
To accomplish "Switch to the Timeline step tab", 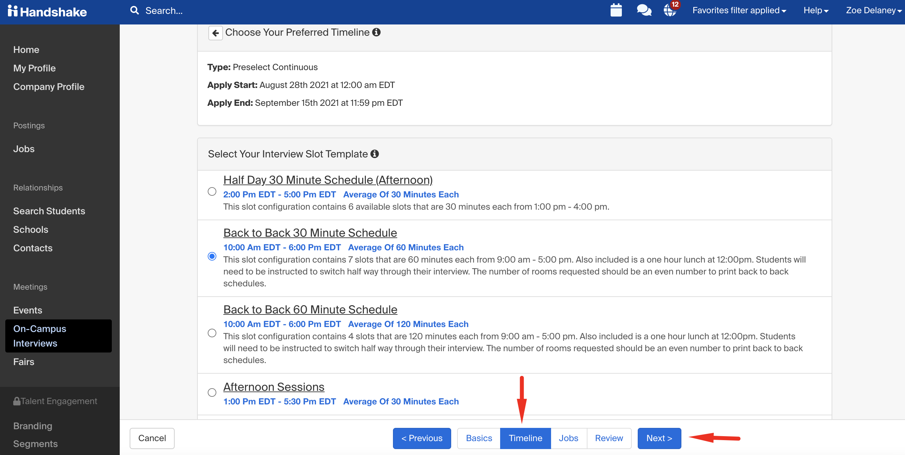I will (x=525, y=438).
